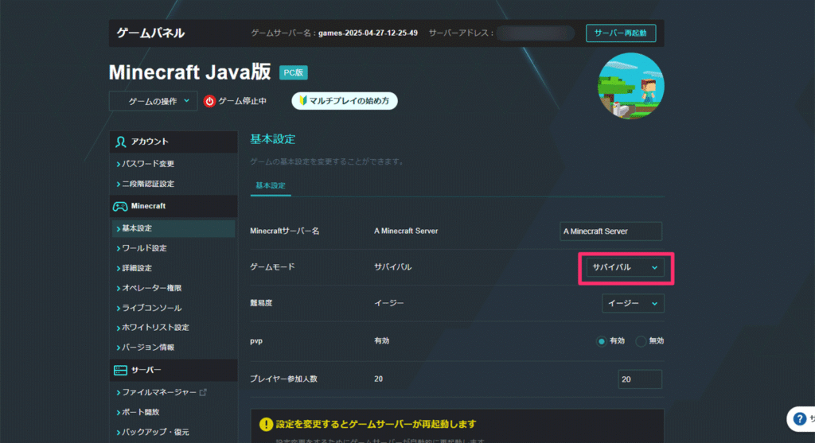815x443 pixels.
Task: Open 二段階認証設定 in the sidebar
Action: tap(148, 184)
